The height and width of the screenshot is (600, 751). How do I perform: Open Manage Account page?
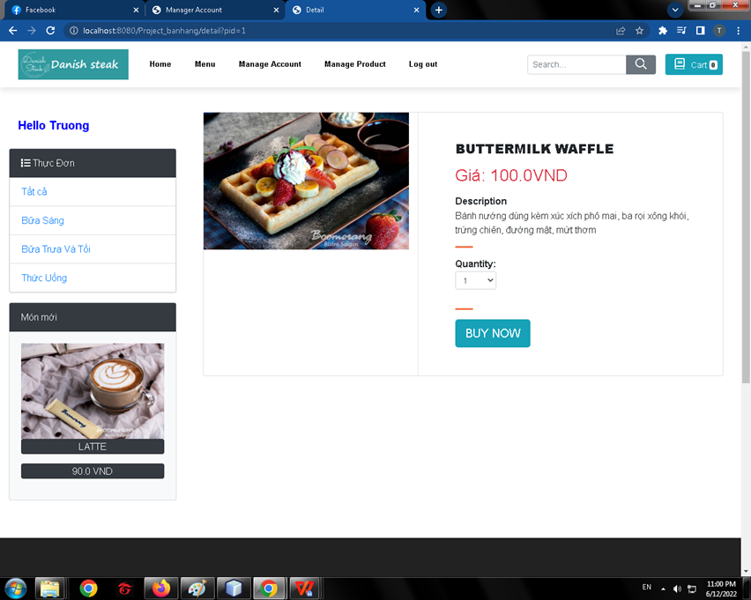click(x=270, y=64)
